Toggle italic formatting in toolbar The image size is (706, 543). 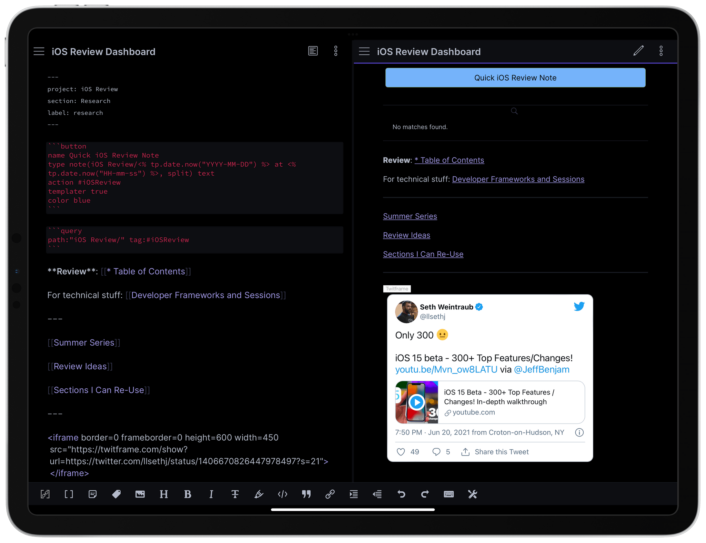[211, 494]
